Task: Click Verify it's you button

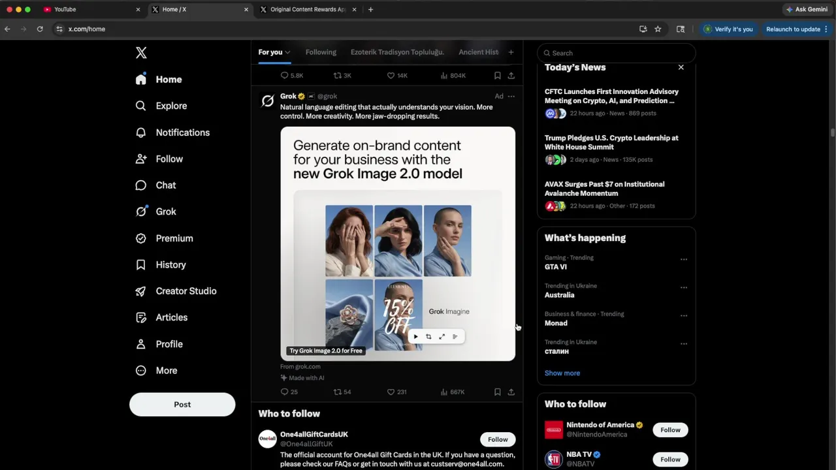Action: tap(728, 29)
